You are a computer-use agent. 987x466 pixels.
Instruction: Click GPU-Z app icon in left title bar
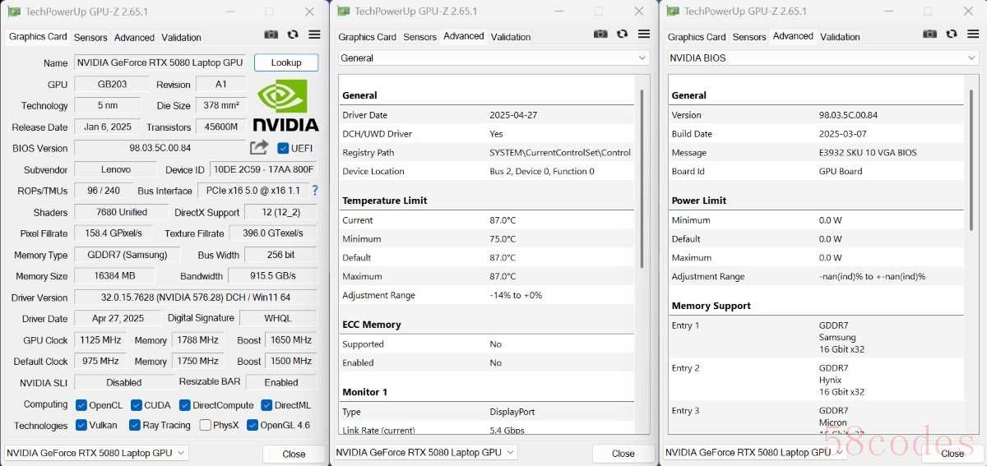point(15,12)
